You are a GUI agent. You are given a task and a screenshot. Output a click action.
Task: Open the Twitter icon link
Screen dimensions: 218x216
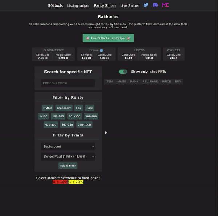146,5
